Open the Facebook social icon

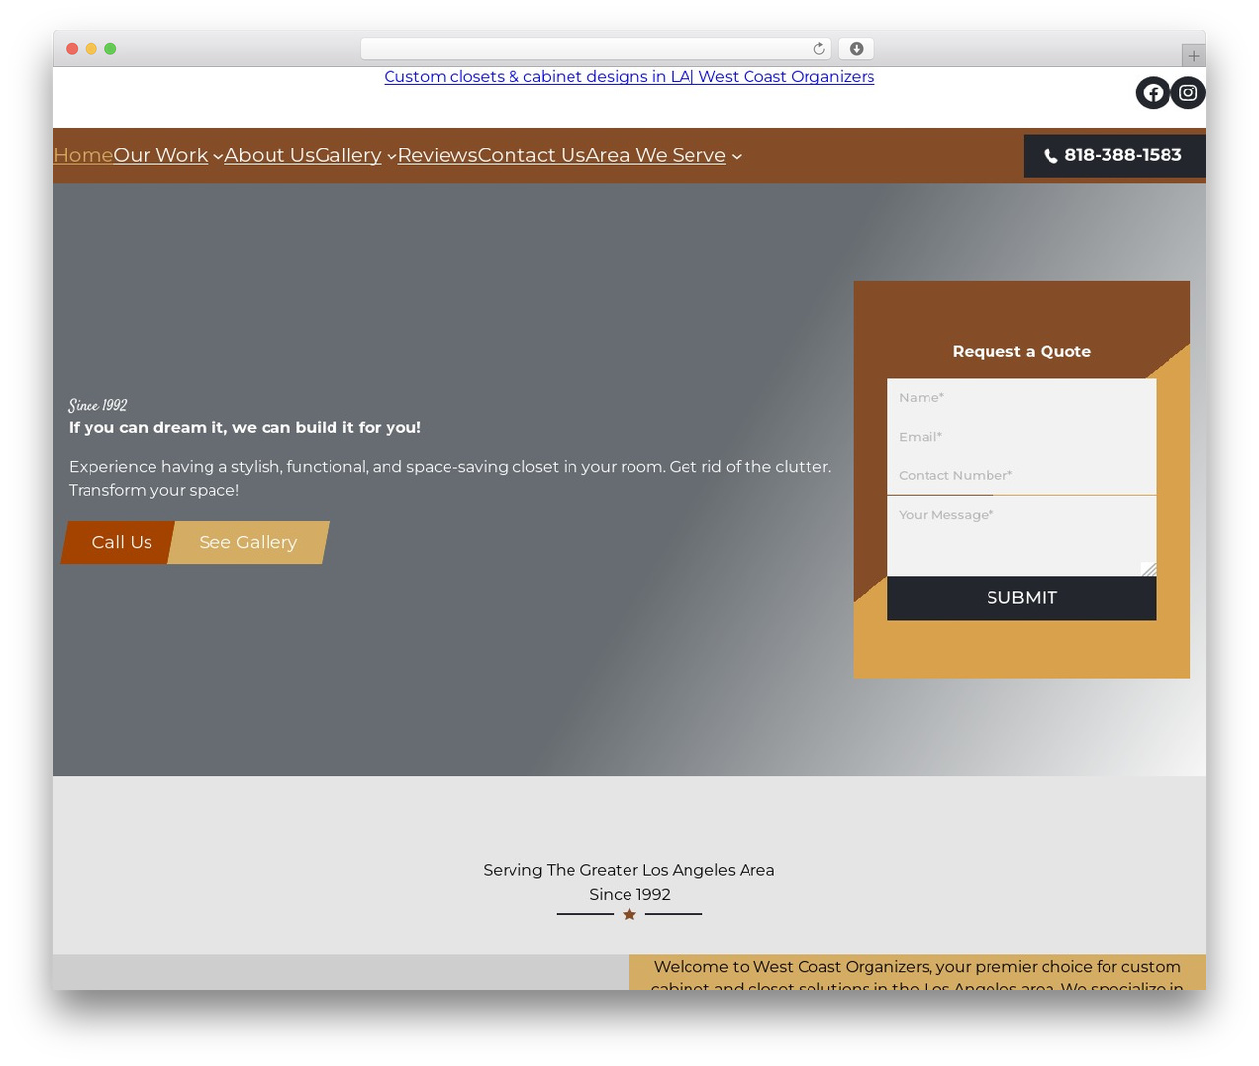pyautogui.click(x=1153, y=92)
